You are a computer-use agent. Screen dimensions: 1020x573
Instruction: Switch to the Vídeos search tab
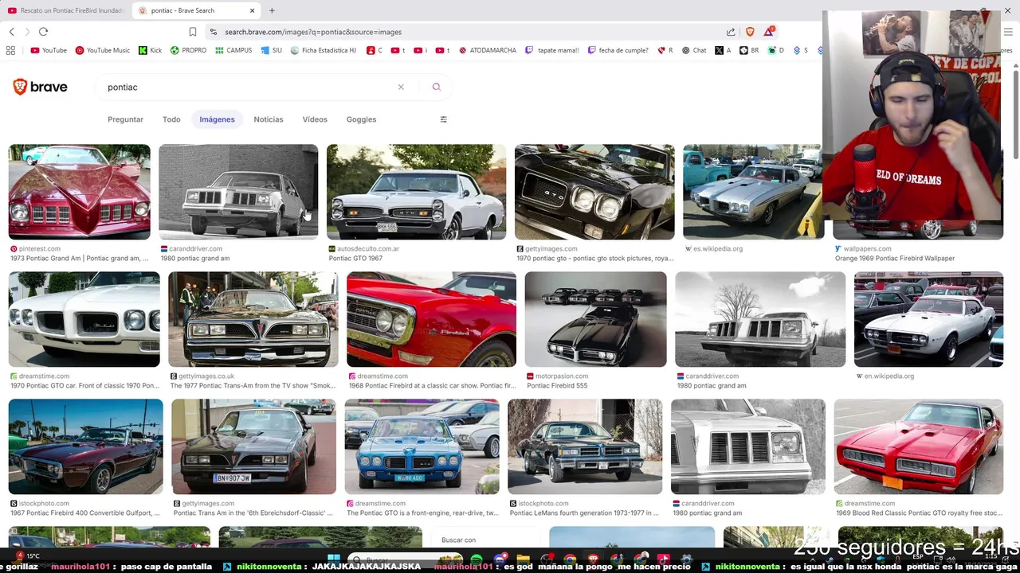[315, 119]
